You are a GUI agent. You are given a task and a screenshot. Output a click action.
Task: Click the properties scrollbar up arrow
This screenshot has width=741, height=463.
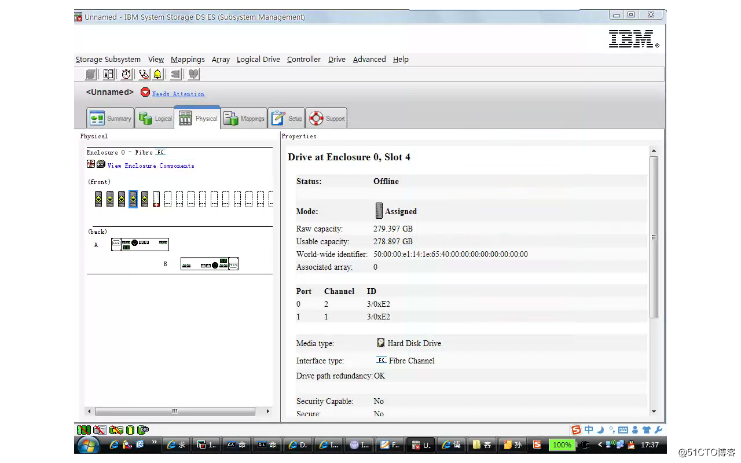click(x=654, y=151)
